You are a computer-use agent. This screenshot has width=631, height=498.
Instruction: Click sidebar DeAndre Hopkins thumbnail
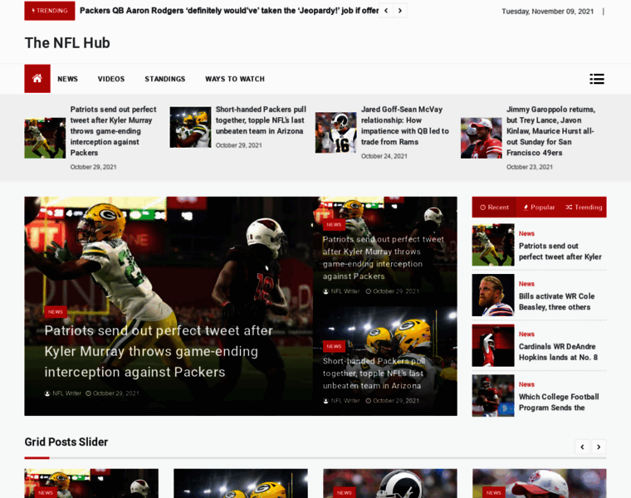point(493,345)
